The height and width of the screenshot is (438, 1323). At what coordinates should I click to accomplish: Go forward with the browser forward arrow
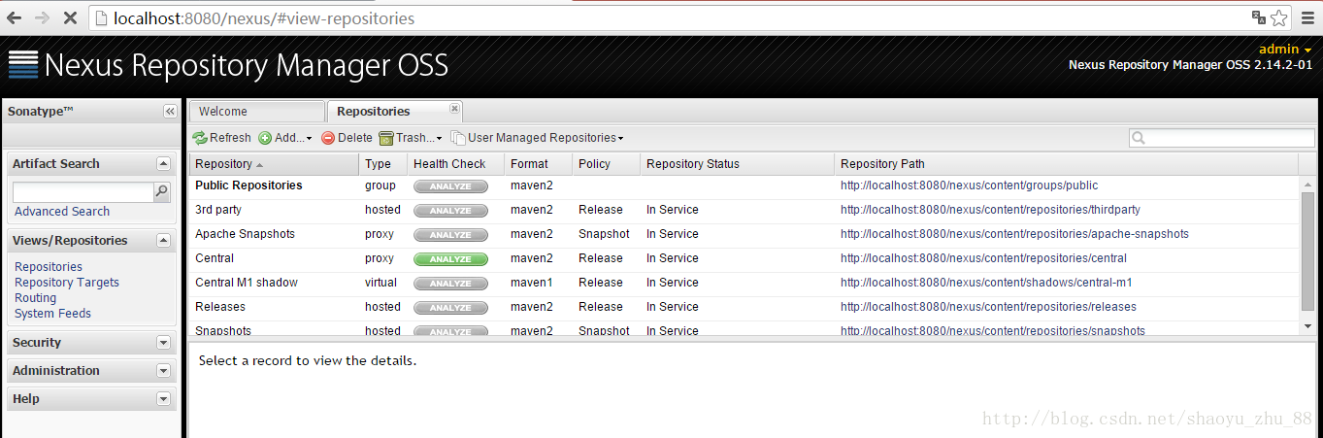click(42, 17)
